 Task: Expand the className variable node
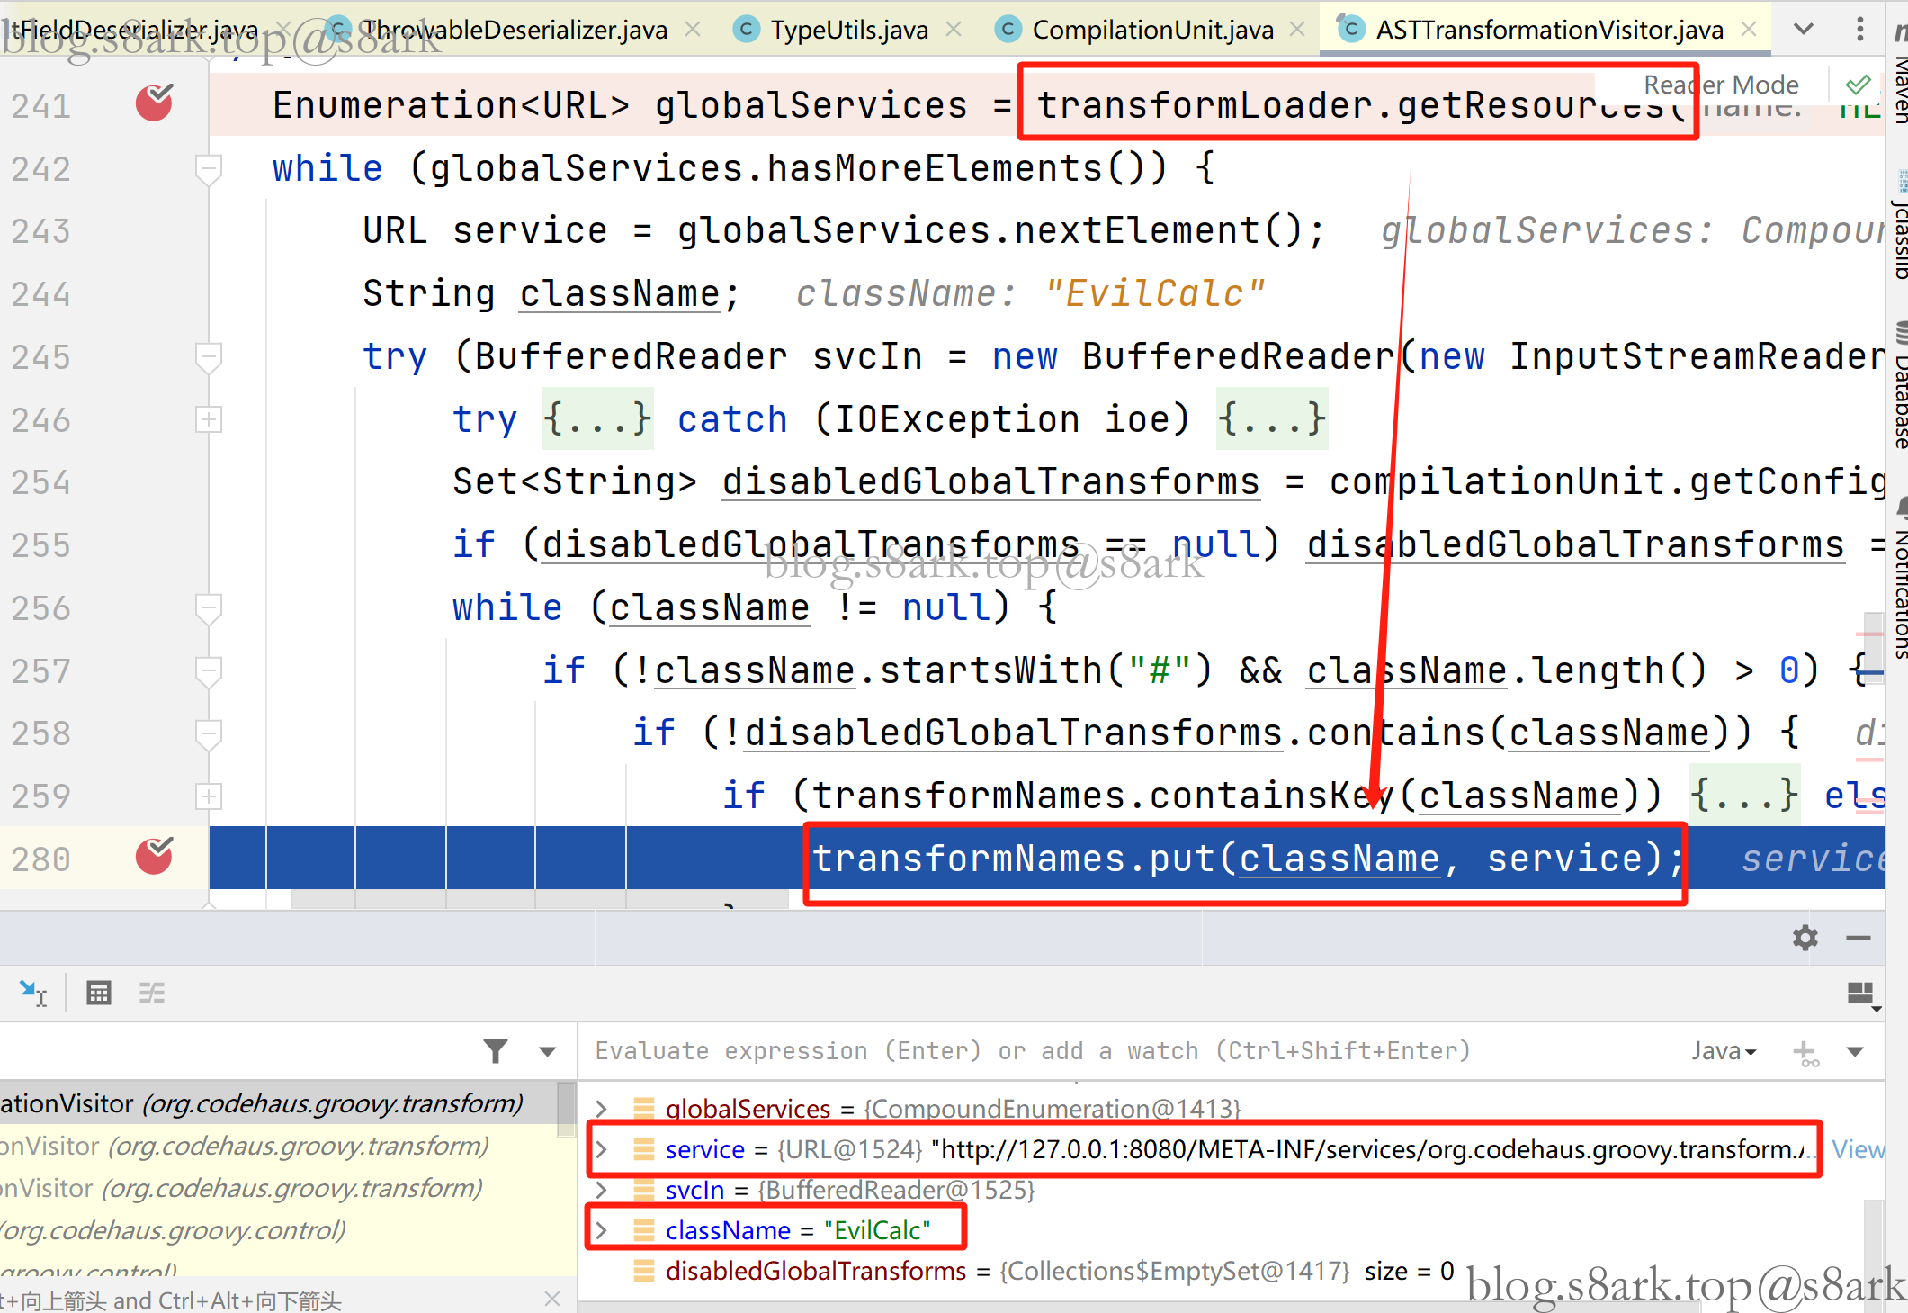[601, 1230]
